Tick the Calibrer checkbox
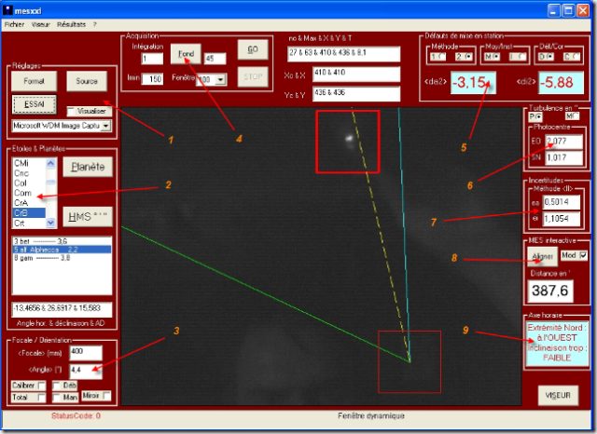 coord(44,385)
